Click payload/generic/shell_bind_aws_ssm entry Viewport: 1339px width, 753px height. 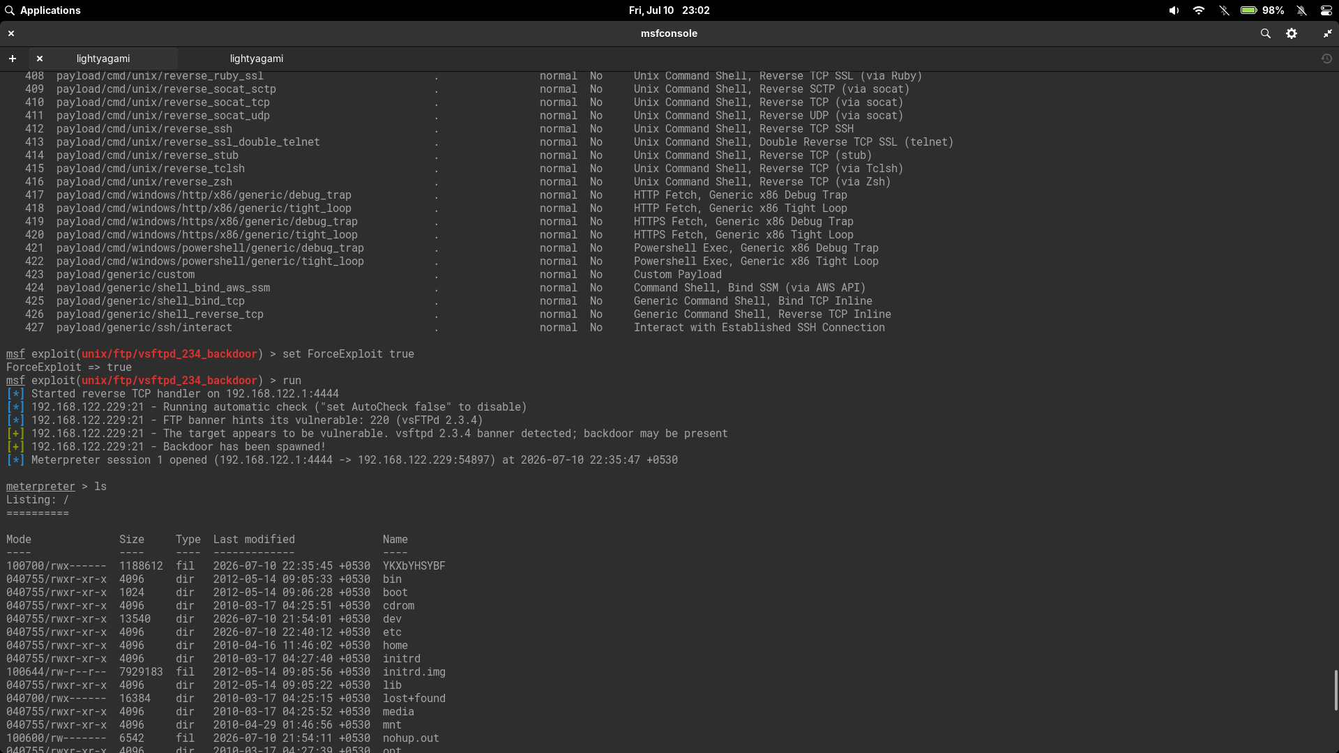point(163,288)
